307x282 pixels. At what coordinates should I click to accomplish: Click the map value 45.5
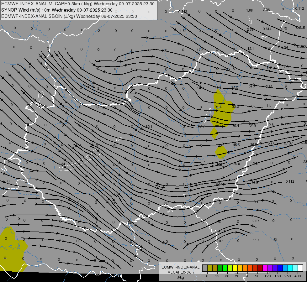click(x=236, y=145)
